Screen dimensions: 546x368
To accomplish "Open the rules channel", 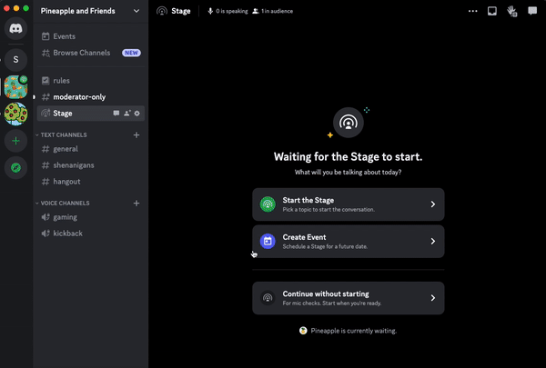I will click(91, 80).
